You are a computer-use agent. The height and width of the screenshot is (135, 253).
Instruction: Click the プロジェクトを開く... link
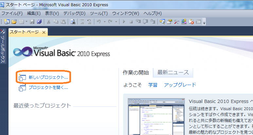tap(48, 88)
